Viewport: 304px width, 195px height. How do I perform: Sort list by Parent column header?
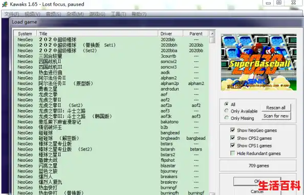[x=196, y=34]
